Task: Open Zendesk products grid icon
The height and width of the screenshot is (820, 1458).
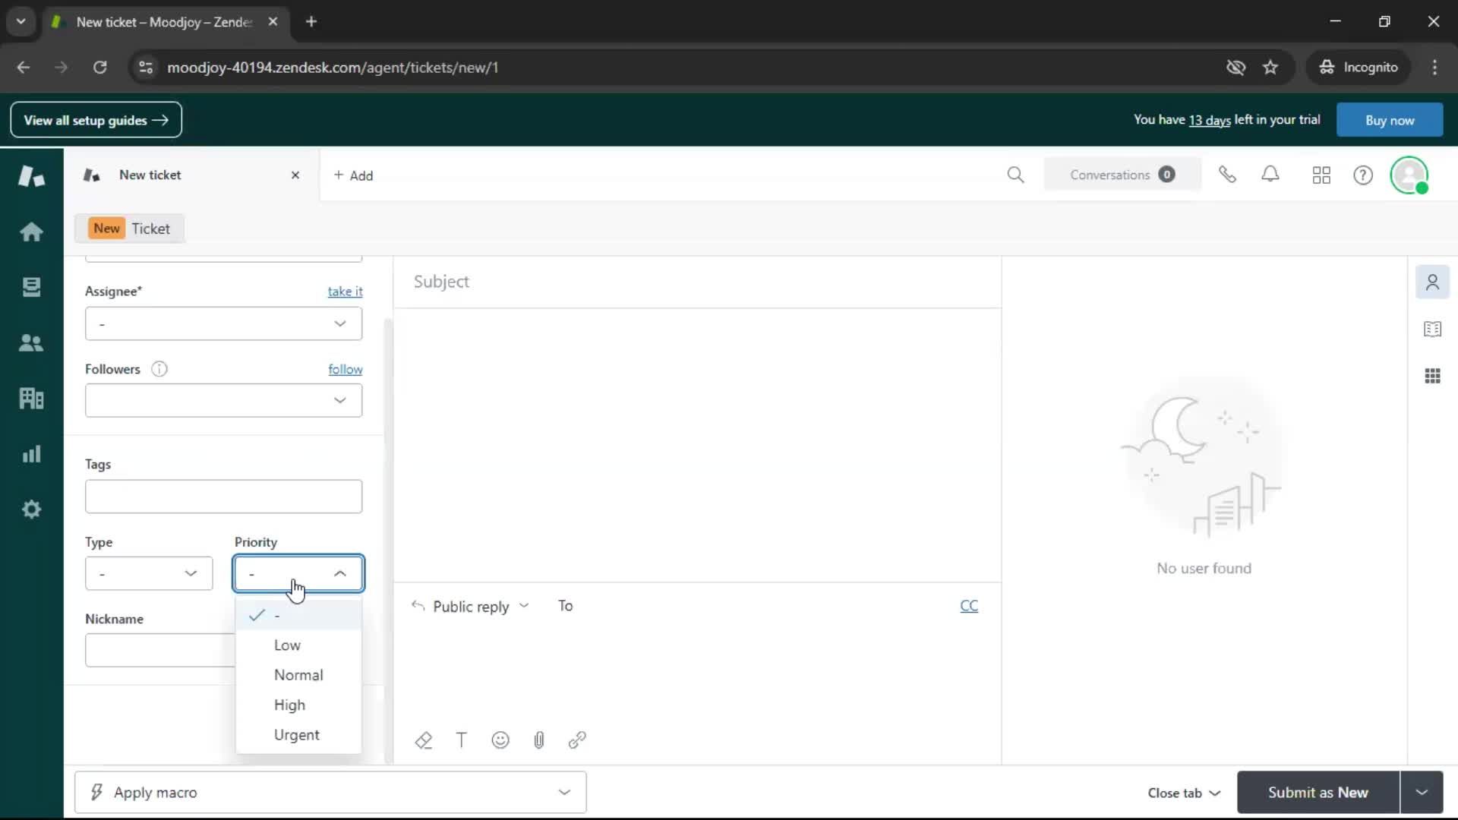Action: [x=1321, y=175]
